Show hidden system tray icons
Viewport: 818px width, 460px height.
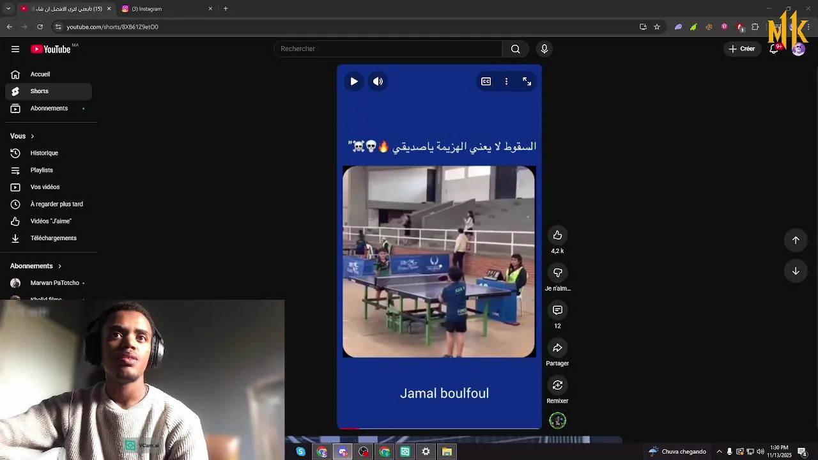(x=719, y=452)
